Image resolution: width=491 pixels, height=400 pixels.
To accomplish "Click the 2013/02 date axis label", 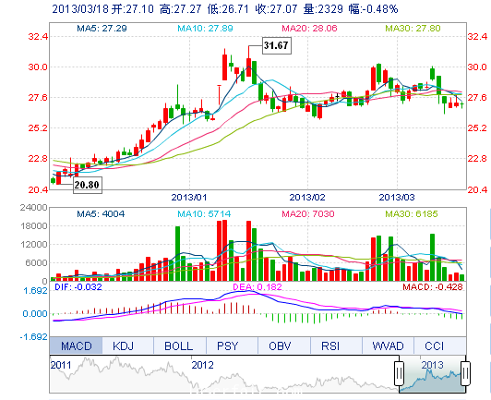I will [x=307, y=197].
